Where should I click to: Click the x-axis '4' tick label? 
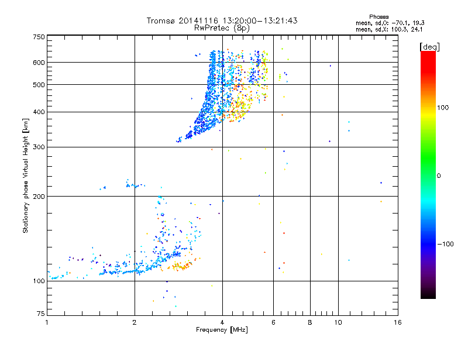[222, 322]
